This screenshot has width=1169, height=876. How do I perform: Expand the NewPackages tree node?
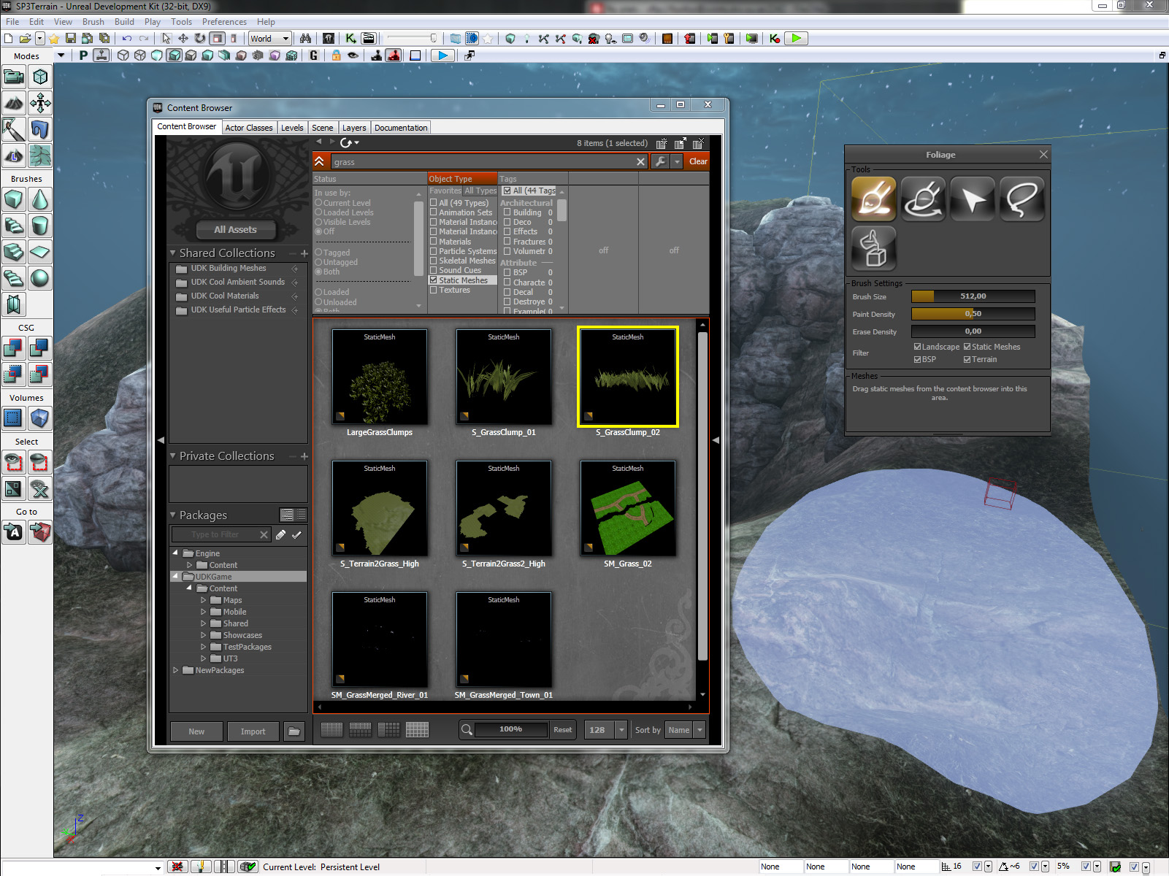tap(176, 670)
